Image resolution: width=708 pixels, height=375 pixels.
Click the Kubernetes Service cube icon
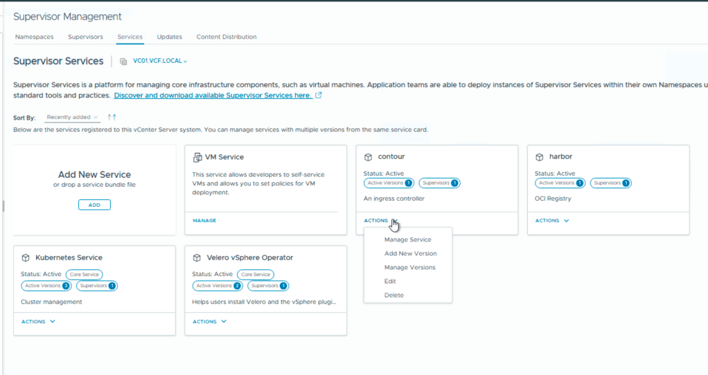[x=26, y=258]
